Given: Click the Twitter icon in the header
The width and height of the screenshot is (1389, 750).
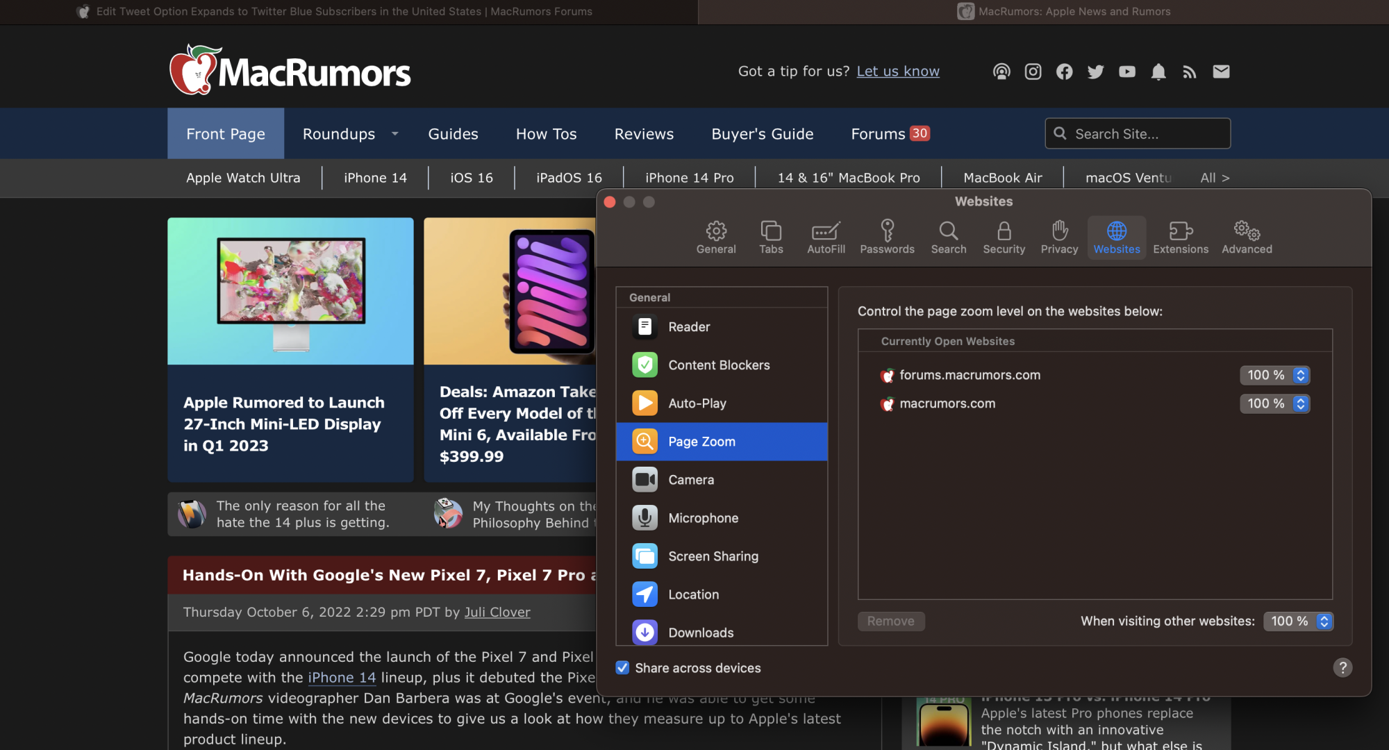Looking at the screenshot, I should pos(1095,72).
